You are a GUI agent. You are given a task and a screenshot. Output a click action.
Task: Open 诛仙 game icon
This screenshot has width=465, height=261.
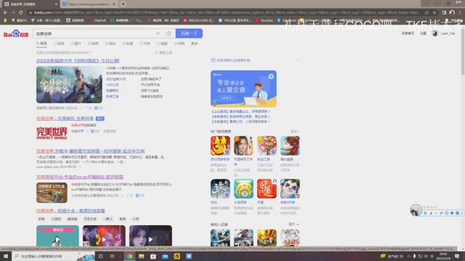click(x=220, y=188)
